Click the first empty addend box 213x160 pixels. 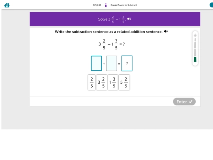point(97,63)
